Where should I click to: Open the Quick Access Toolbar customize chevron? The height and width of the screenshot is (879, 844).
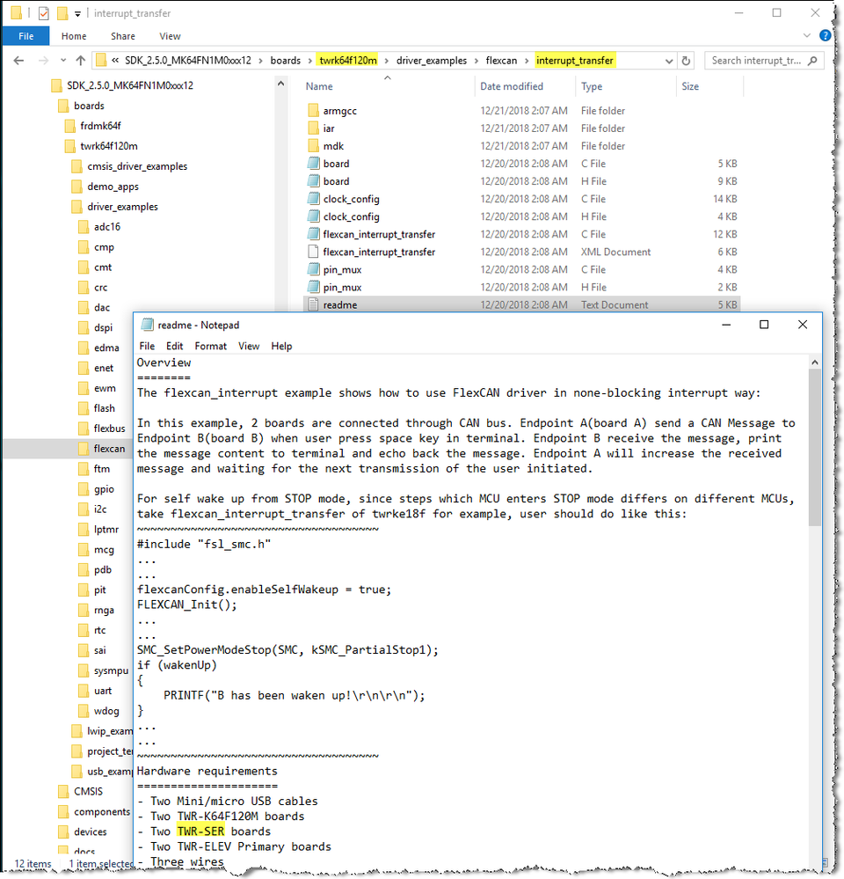(x=77, y=13)
